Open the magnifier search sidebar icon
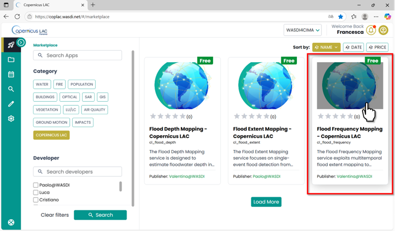Image resolution: width=396 pixels, height=231 pixels. point(11,89)
